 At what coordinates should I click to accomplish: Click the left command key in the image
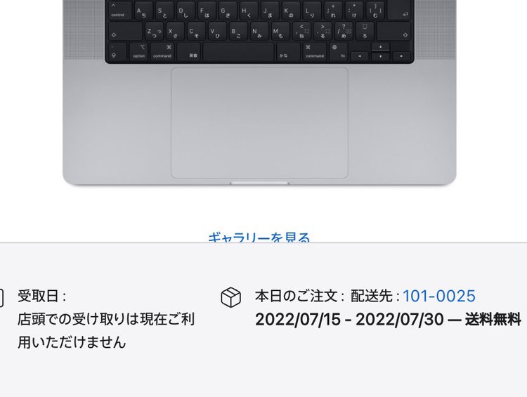(x=162, y=51)
